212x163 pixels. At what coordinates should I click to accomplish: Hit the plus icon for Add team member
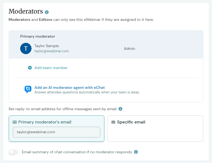pyautogui.click(x=30, y=68)
